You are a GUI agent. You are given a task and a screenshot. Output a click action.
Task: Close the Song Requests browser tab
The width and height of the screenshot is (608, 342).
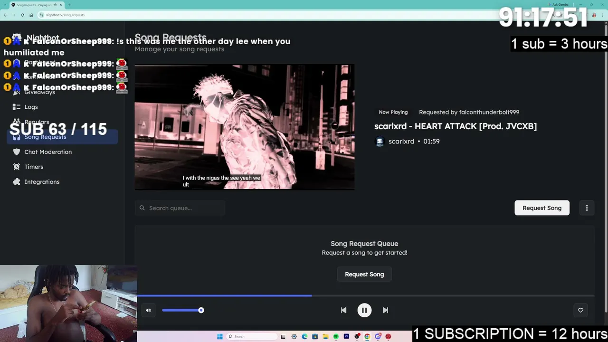[x=61, y=5]
